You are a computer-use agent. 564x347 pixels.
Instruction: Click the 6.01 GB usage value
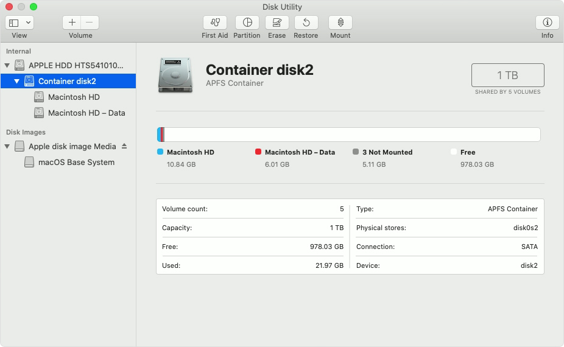(x=277, y=164)
